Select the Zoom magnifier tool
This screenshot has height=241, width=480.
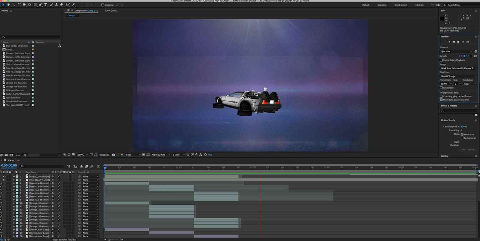[13, 5]
